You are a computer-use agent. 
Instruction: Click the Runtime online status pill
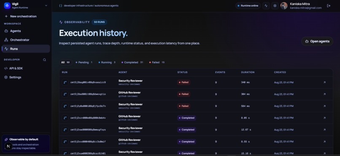coord(248,5)
